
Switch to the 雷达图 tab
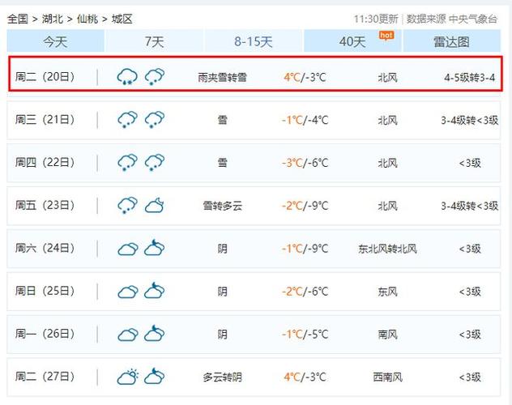pos(451,41)
